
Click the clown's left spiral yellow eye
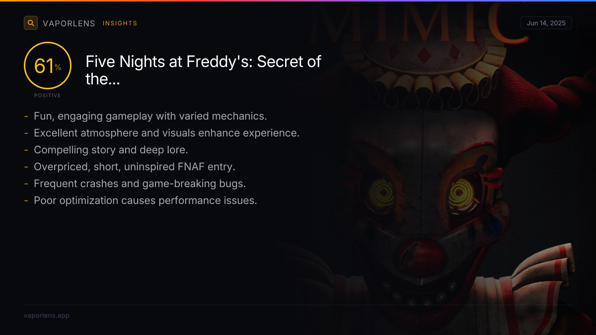382,191
